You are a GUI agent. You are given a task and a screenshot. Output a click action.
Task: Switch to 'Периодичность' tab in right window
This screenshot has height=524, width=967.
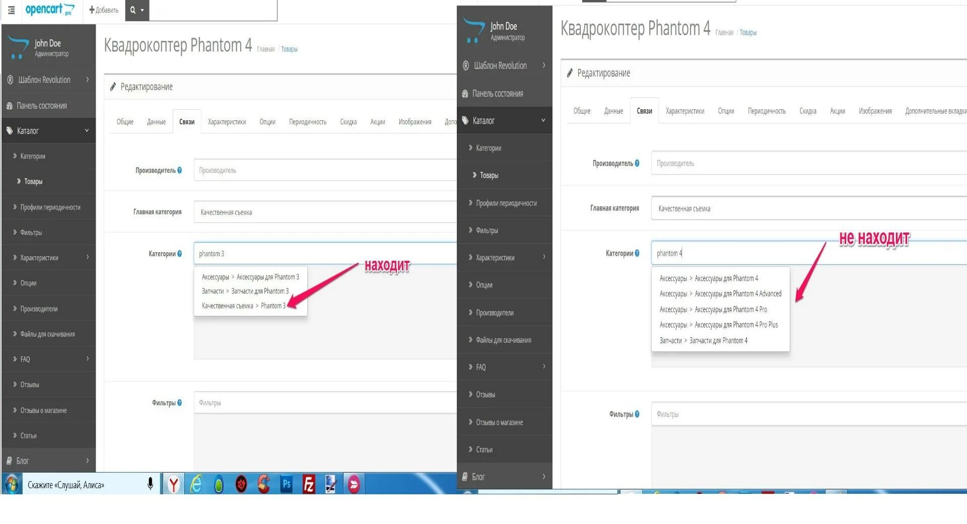pos(767,111)
